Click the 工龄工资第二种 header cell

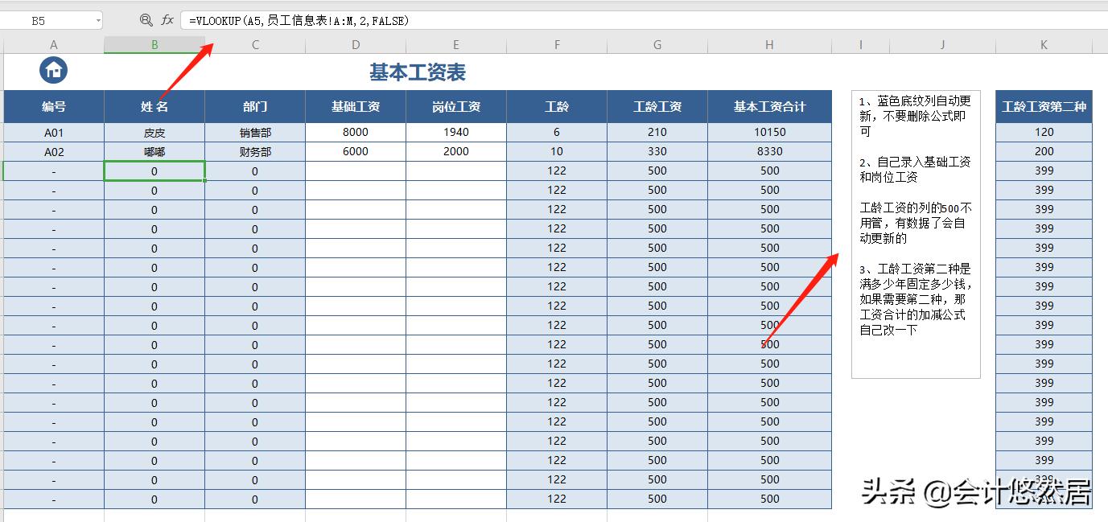1044,106
